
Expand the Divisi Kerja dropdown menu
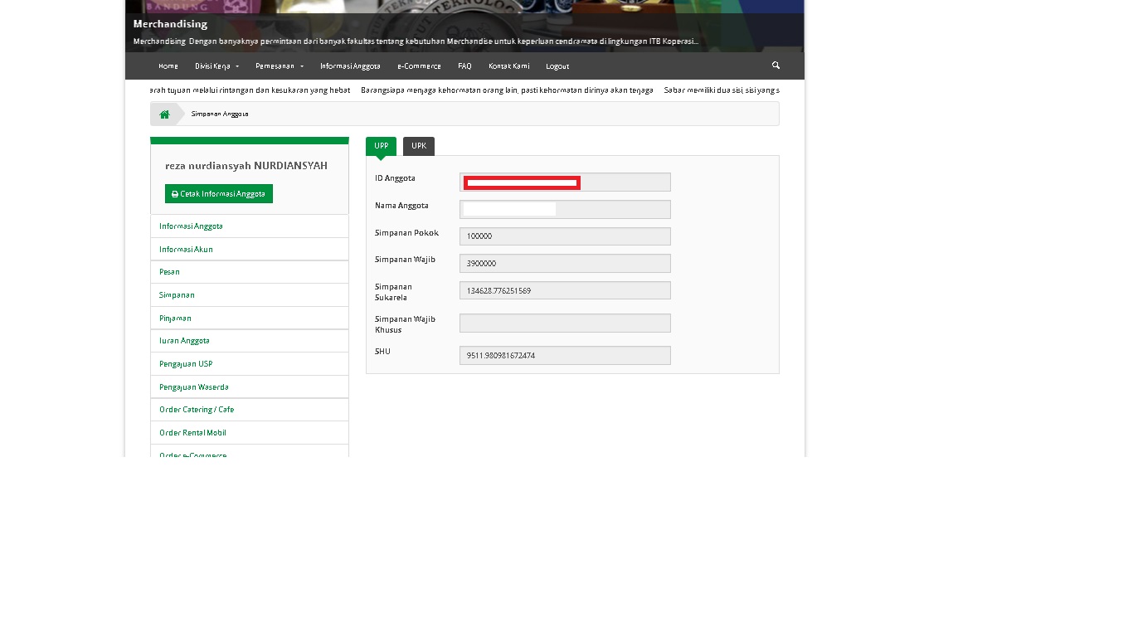pos(216,66)
